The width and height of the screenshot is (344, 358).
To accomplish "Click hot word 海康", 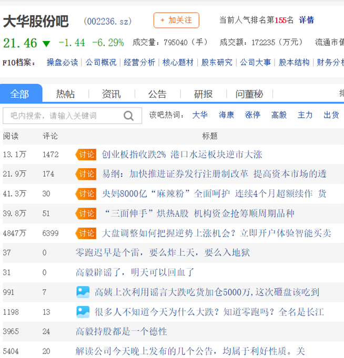I will point(226,115).
